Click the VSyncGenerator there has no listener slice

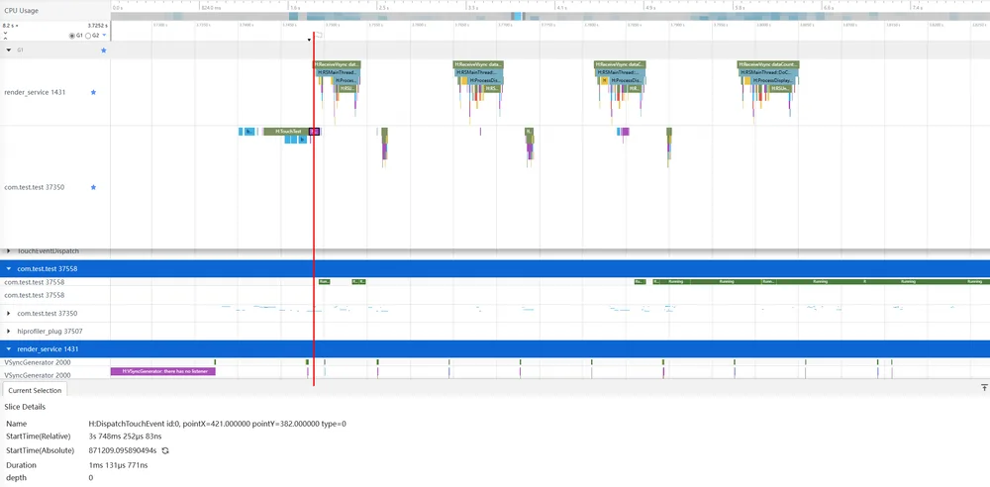[x=163, y=371]
